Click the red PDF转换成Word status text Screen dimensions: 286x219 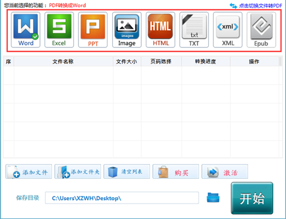[67, 5]
